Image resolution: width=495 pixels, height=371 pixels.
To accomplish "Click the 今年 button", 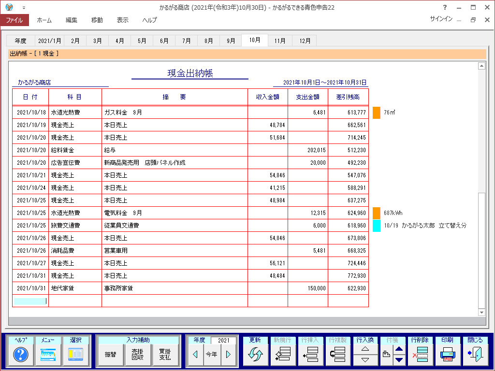I will [x=212, y=355].
